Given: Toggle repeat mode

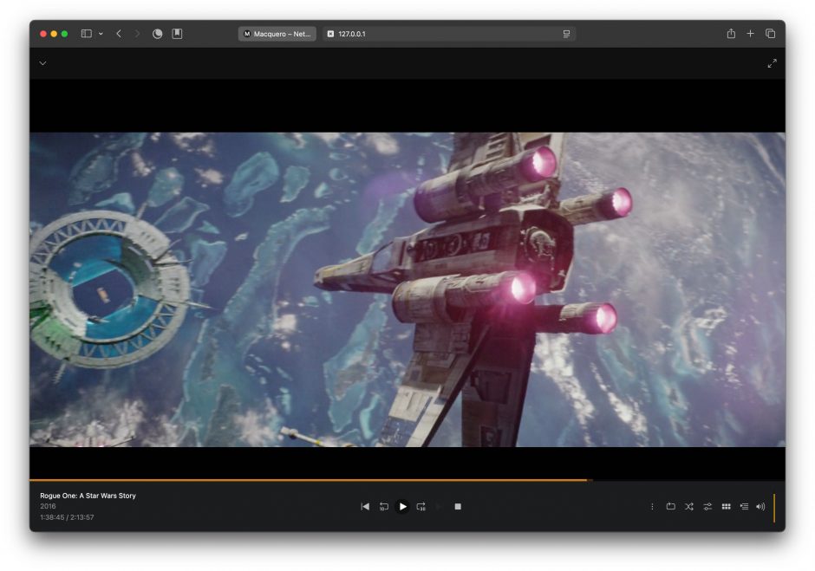Looking at the screenshot, I should click(670, 507).
